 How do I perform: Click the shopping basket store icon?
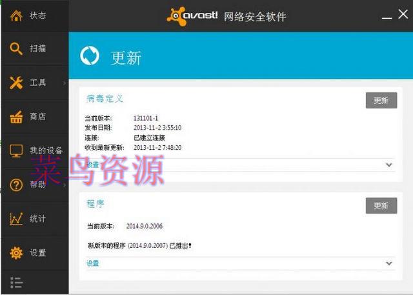(x=16, y=117)
